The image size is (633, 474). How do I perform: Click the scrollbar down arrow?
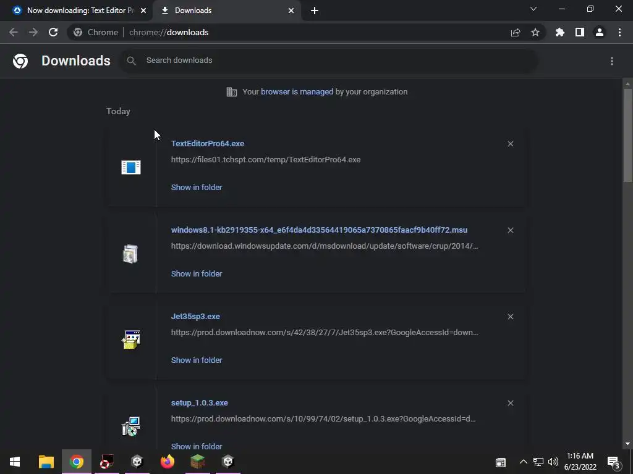pyautogui.click(x=627, y=444)
